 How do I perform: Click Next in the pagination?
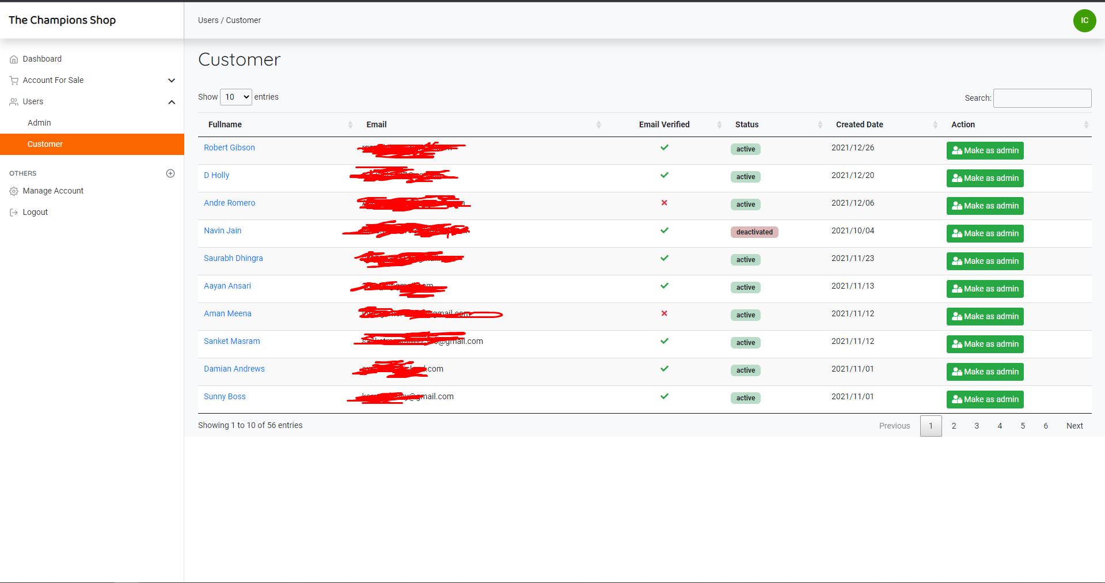[x=1074, y=426]
